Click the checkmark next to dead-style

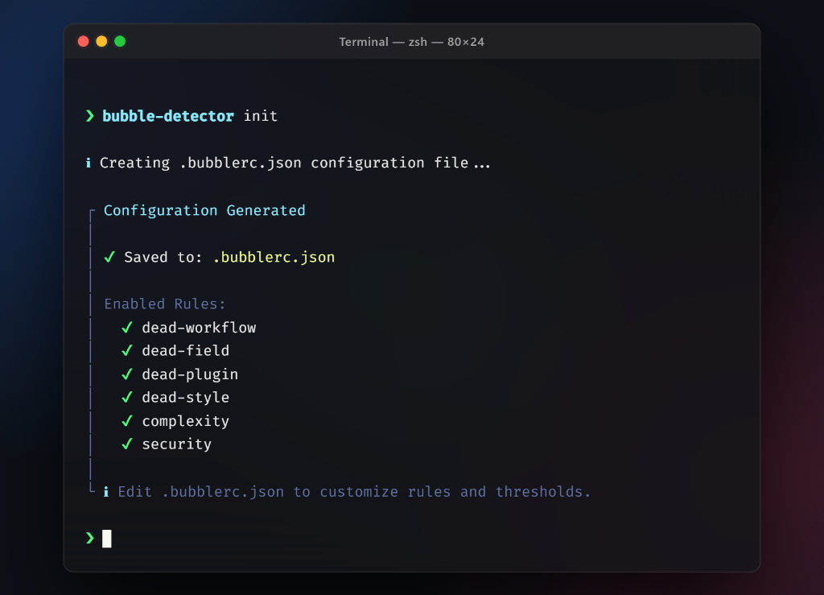point(126,398)
